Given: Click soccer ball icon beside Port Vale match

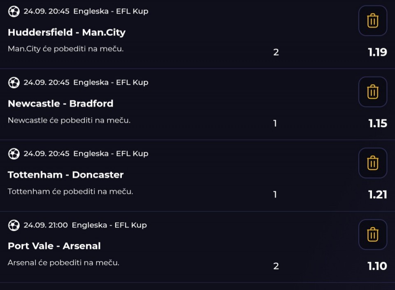Looking at the screenshot, I should coord(14,225).
